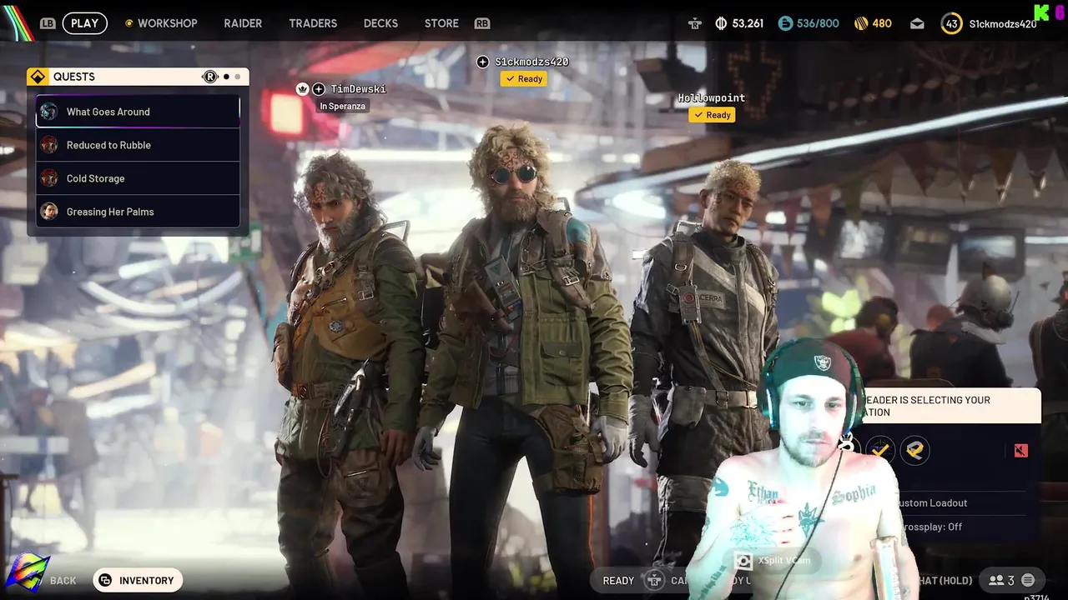Click the LB bumper icon
Viewport: 1068px width, 600px height.
[x=48, y=23]
